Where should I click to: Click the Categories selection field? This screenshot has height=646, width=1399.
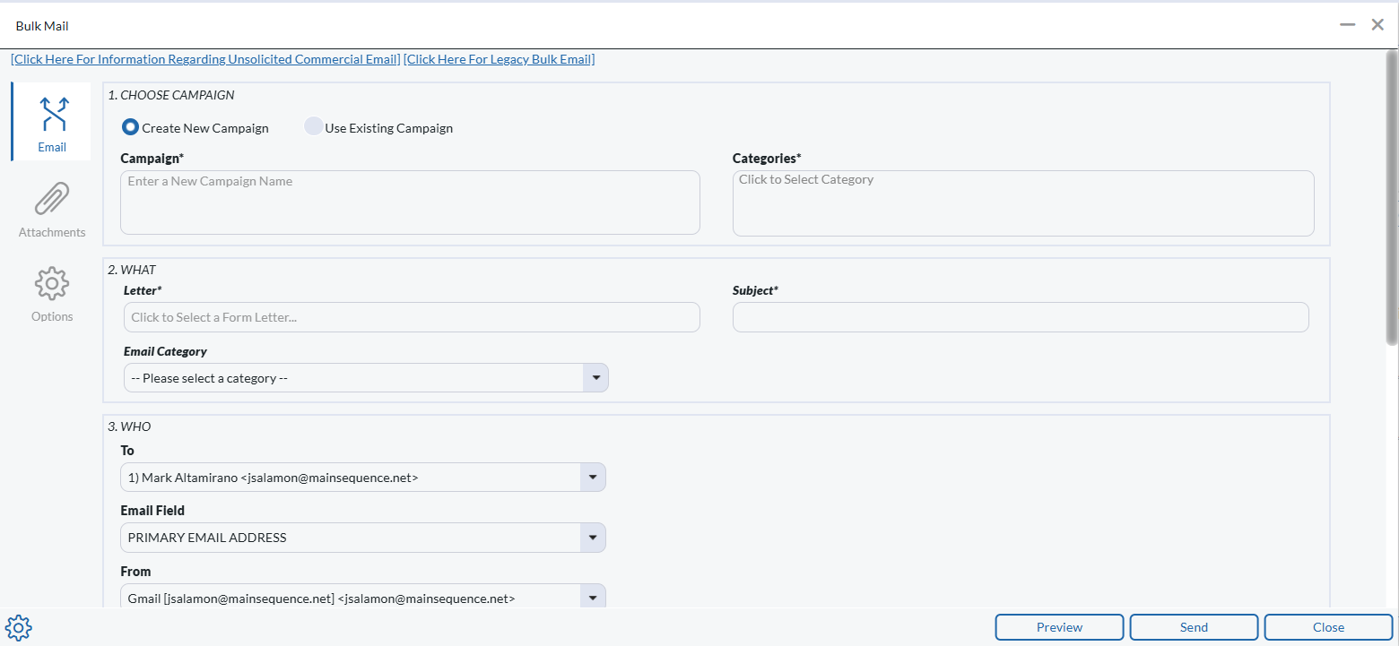[x=1023, y=203]
